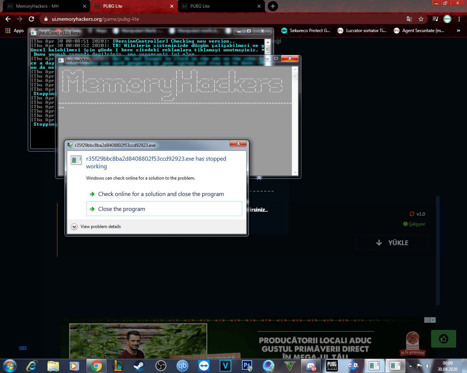Open the Chrome profile avatar
The height and width of the screenshot is (373, 467).
[447, 19]
